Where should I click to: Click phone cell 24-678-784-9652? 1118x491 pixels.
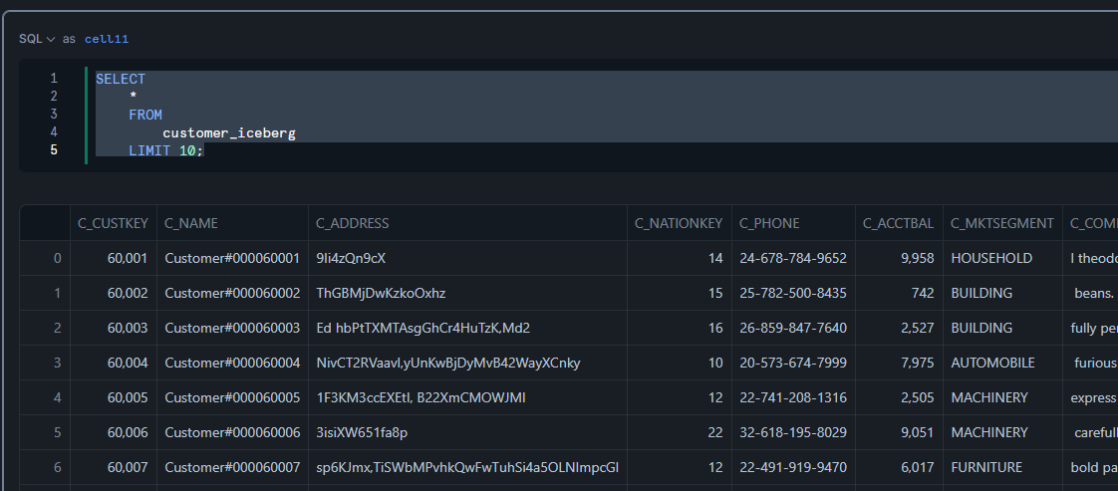coord(793,258)
